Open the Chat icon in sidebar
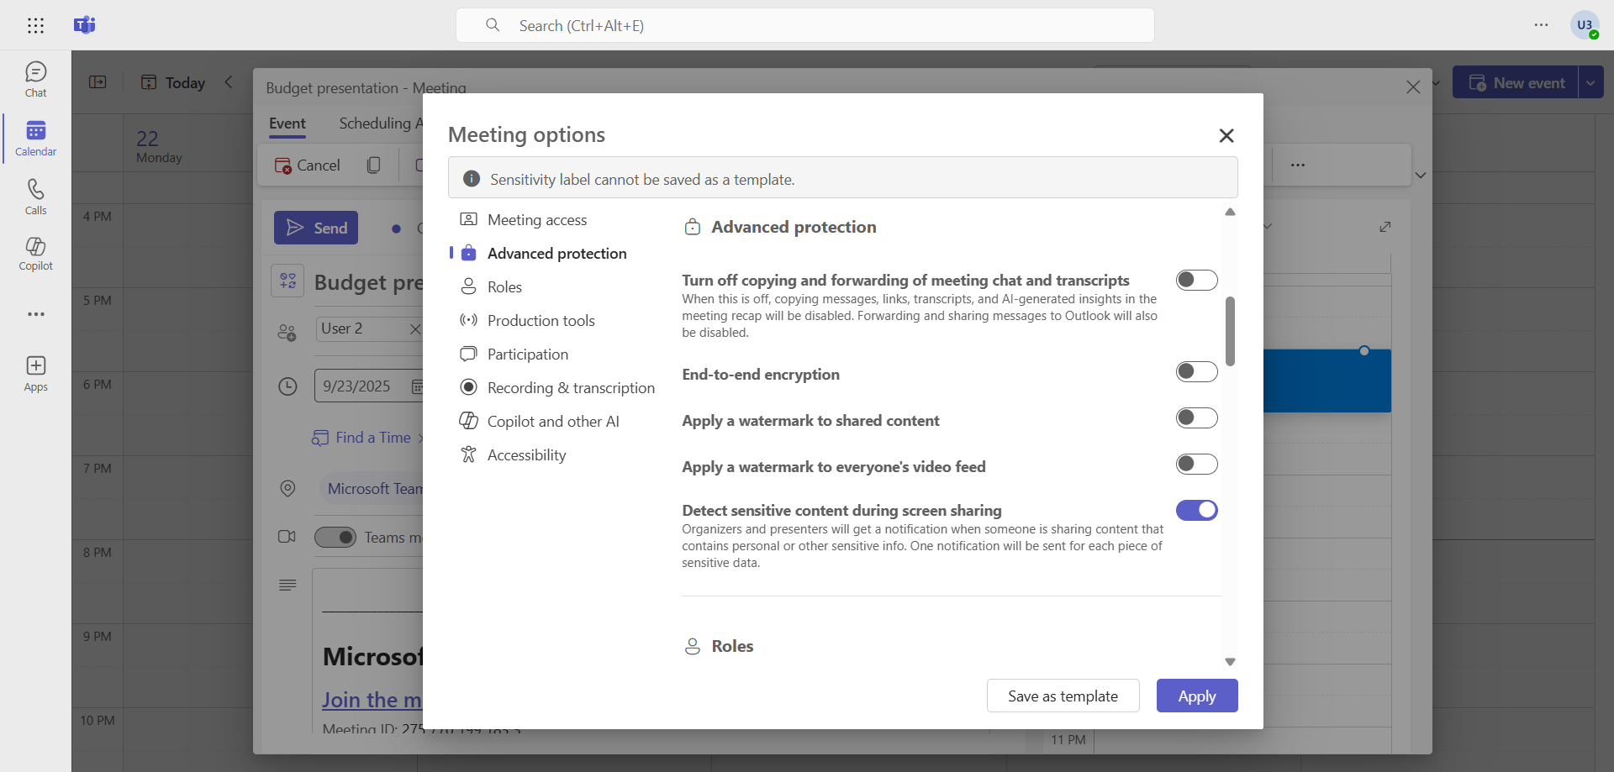 tap(35, 79)
